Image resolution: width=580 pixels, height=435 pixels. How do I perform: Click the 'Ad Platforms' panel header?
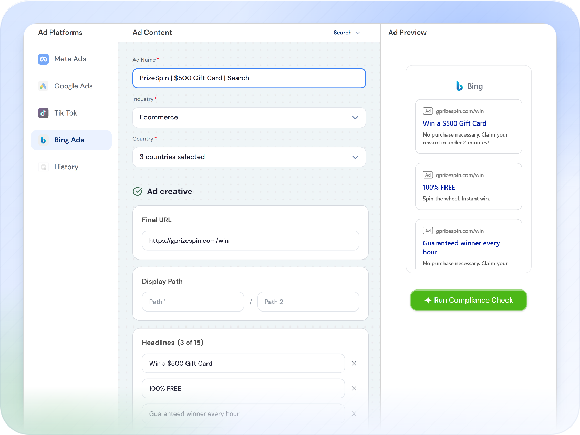coord(60,33)
